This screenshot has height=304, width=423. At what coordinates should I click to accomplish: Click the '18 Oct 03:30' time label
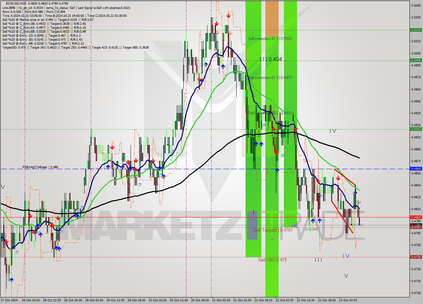(x=30, y=300)
